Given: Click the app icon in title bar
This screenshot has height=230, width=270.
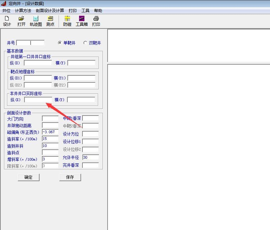Looking at the screenshot, I should pos(4,3).
